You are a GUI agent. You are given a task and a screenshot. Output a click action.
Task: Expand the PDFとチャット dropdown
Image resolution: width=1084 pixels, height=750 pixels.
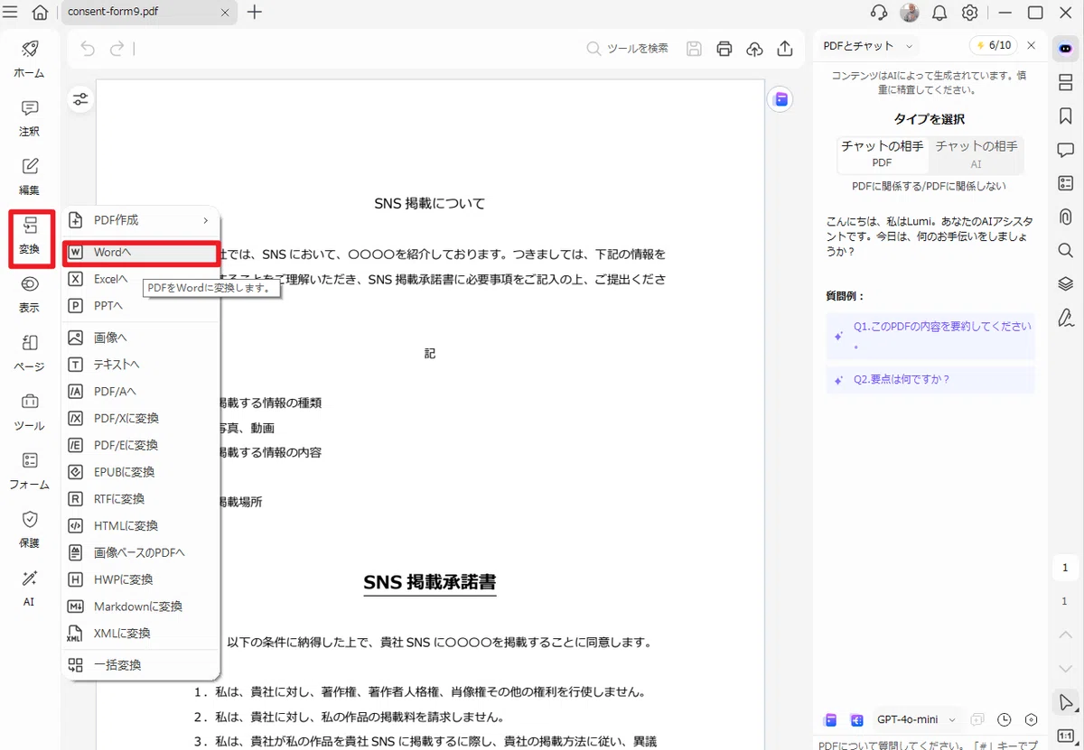[x=867, y=45]
